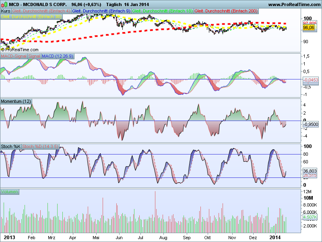322x242 pixels.
Task: Select the Volumen panel label
Action: tap(9, 192)
